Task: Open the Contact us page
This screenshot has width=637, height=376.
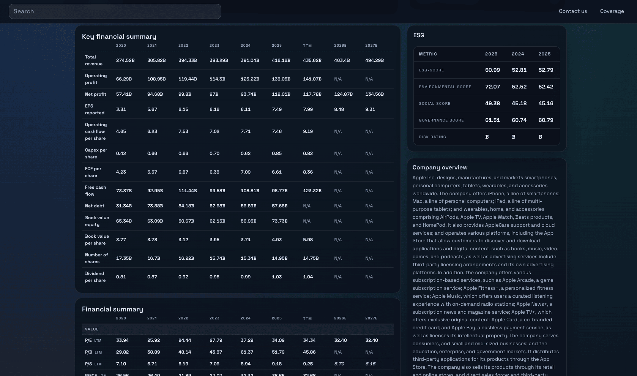Action: 572,11
